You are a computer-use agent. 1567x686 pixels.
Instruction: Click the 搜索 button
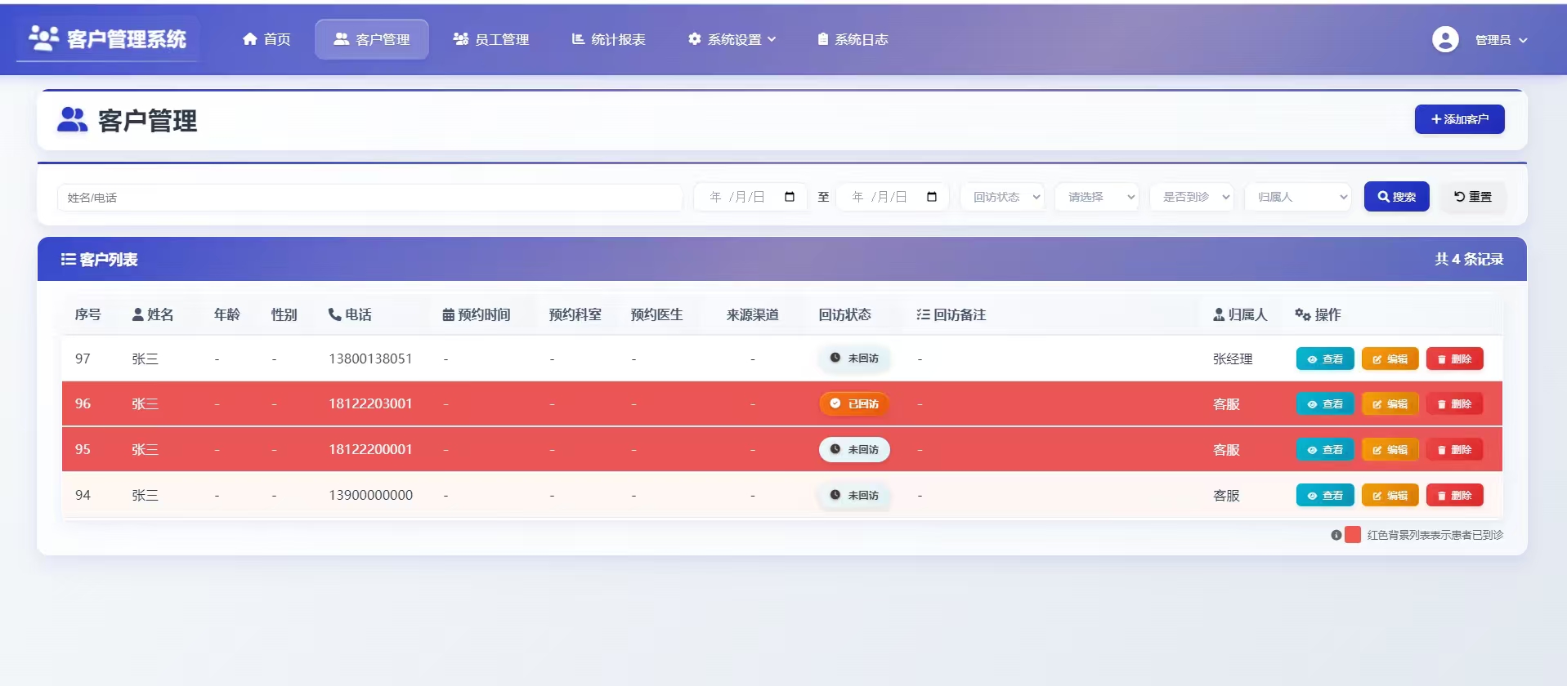[x=1397, y=197]
